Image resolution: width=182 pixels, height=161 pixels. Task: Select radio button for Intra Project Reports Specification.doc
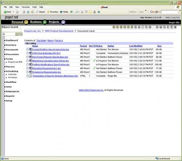(x=27, y=57)
